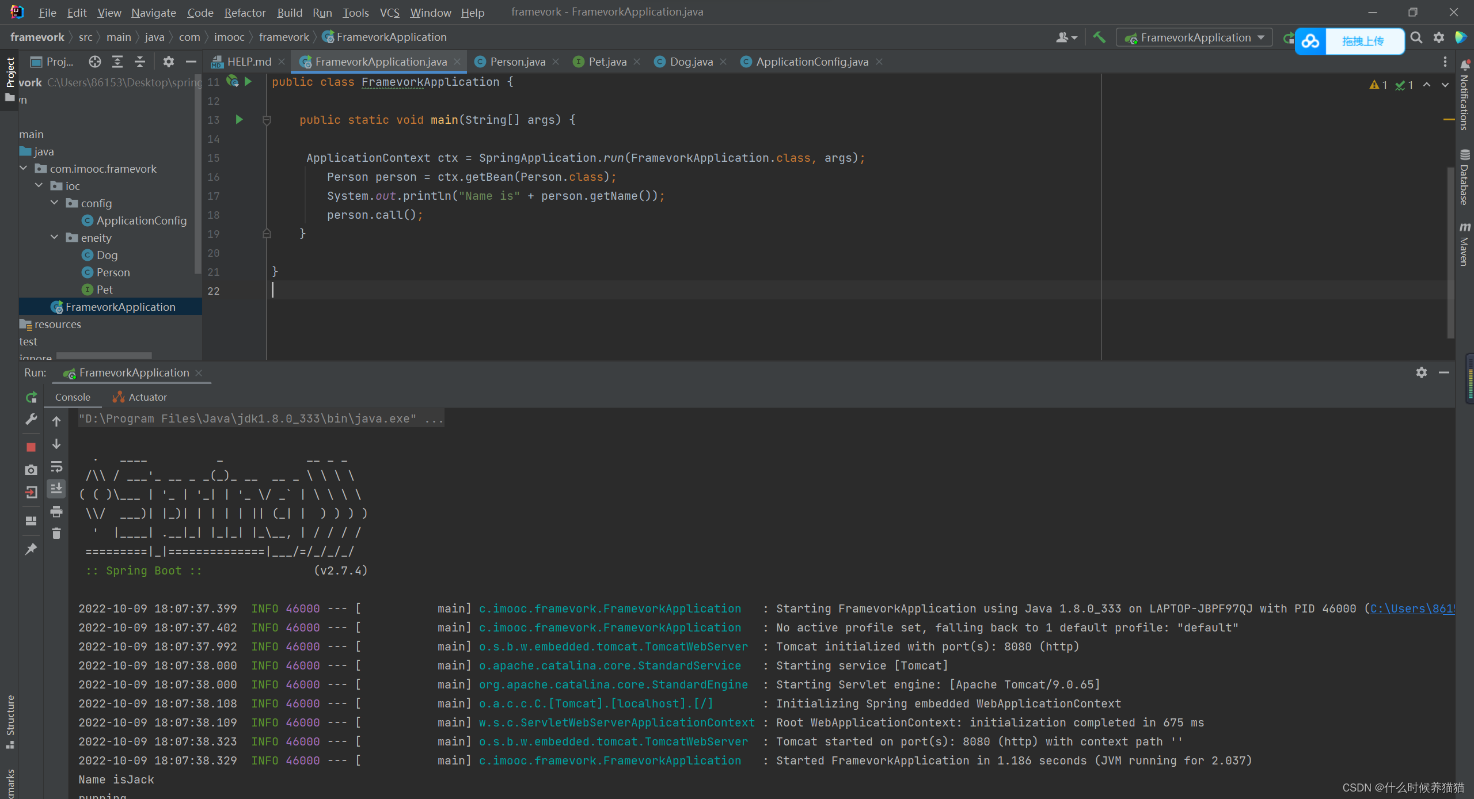
Task: Click select opened file target icon
Action: pyautogui.click(x=95, y=62)
